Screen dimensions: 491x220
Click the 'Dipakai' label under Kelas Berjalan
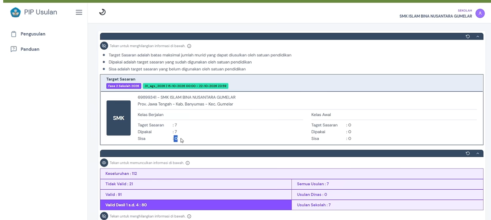144,132
